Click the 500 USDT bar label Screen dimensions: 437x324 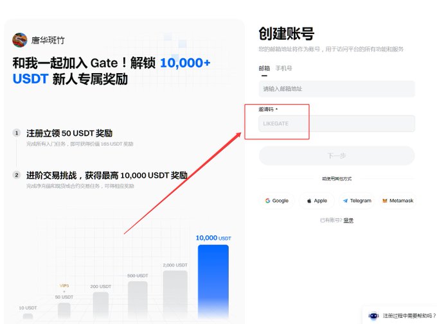(138, 276)
